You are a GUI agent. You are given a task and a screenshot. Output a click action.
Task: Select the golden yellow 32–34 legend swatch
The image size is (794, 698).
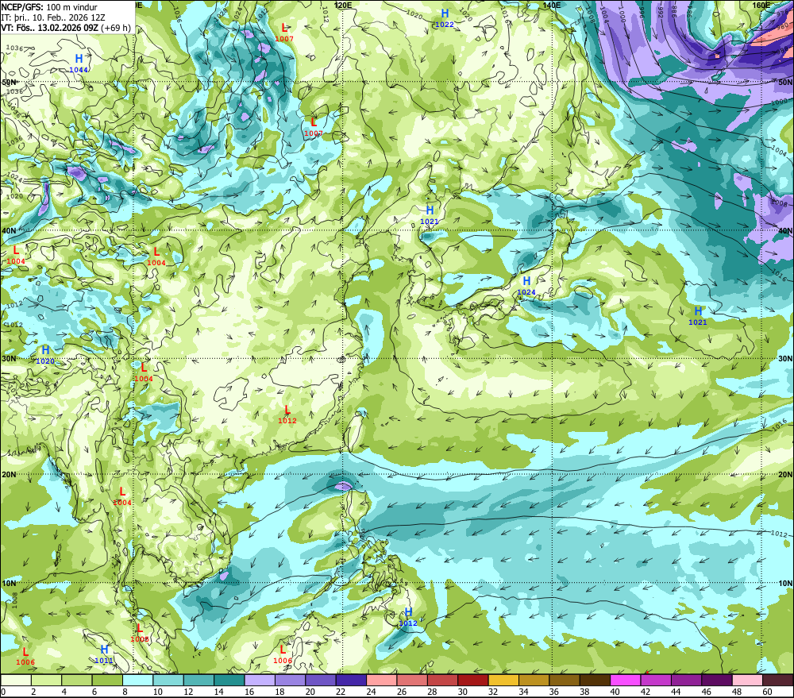click(503, 681)
